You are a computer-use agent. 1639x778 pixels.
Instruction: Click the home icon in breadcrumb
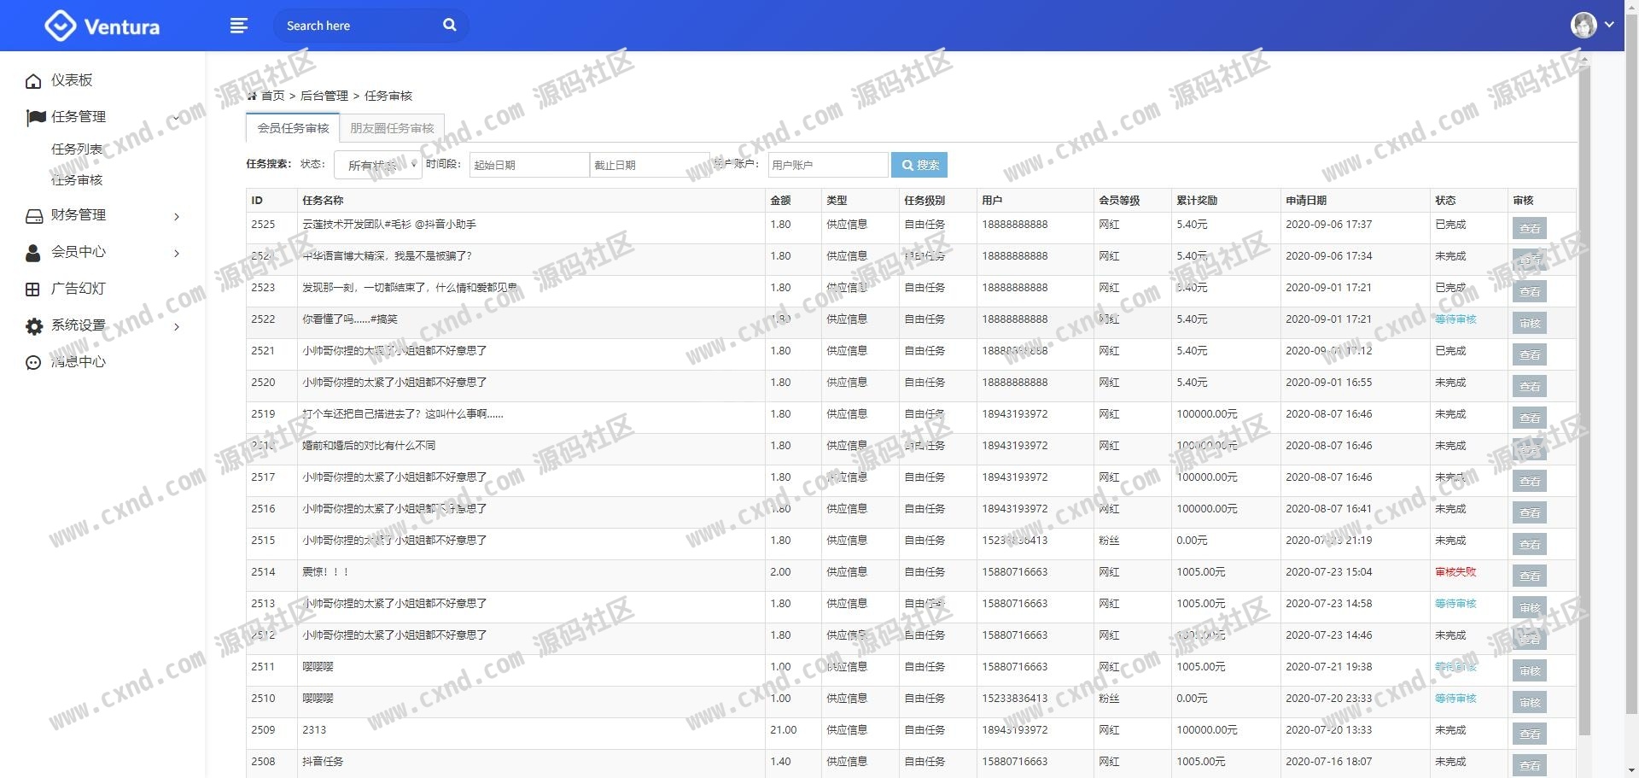[x=252, y=96]
